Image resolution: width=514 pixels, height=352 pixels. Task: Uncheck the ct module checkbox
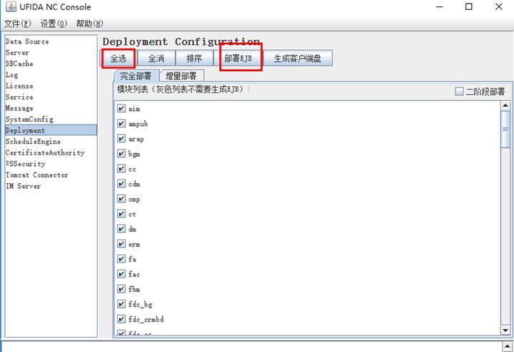pyautogui.click(x=121, y=214)
